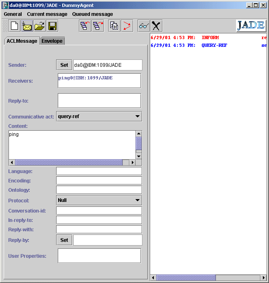
Task: Save message using the floppy disk icon
Action: 52,26
